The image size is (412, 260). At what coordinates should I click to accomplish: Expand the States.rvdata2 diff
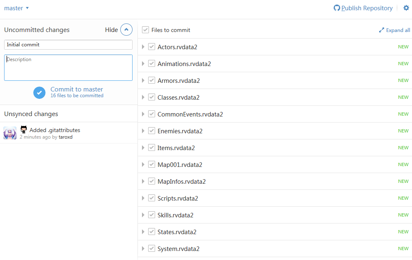(x=143, y=232)
